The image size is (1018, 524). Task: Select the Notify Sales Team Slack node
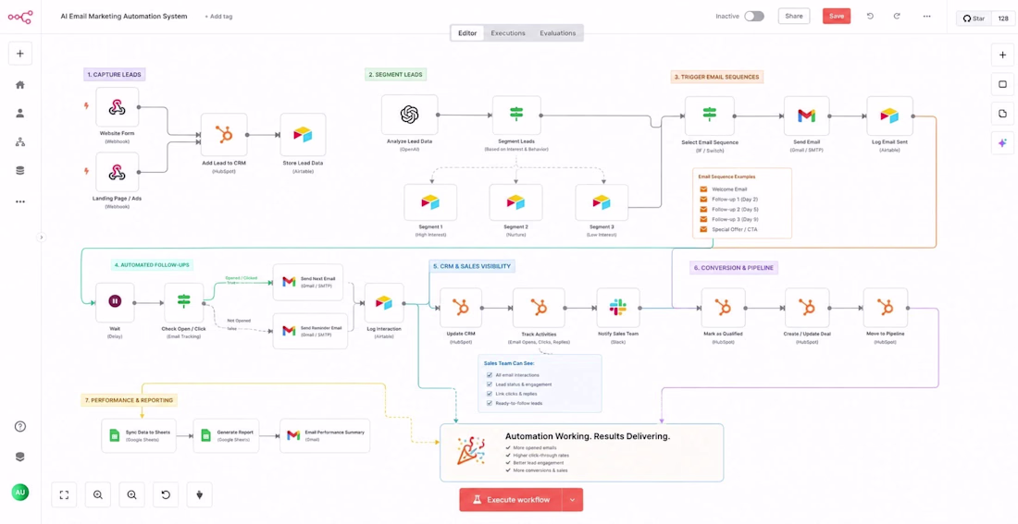(x=618, y=308)
